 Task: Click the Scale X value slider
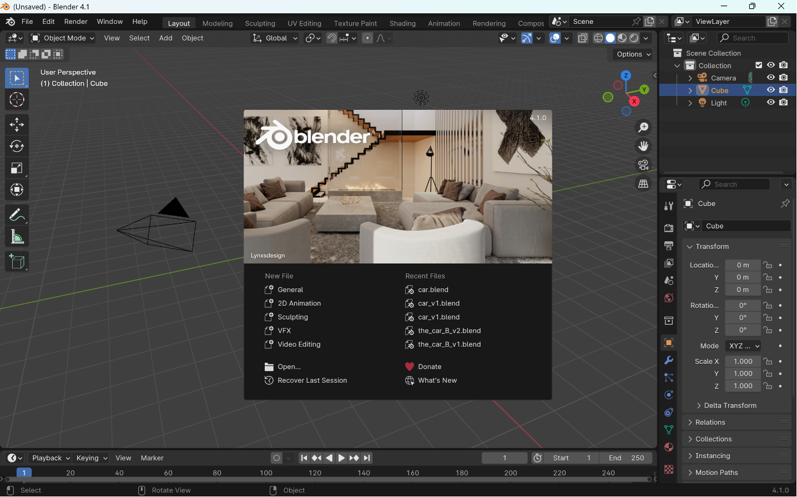coord(743,362)
